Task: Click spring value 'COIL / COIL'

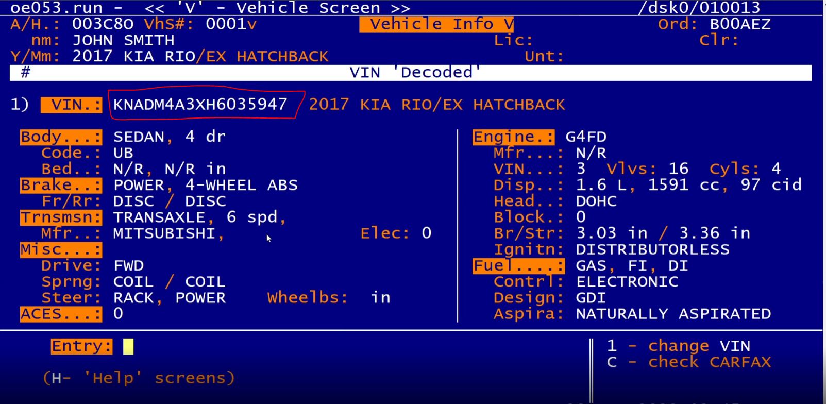Action: (x=170, y=282)
